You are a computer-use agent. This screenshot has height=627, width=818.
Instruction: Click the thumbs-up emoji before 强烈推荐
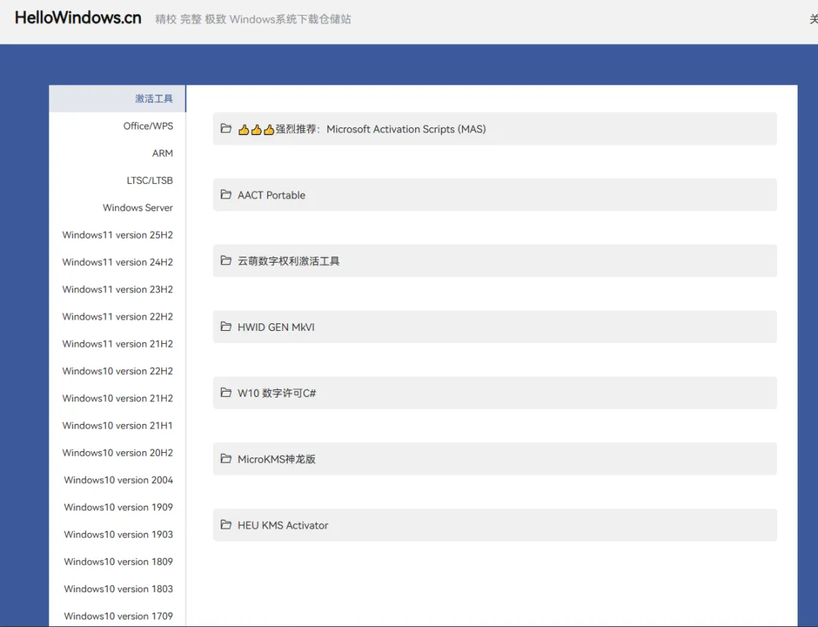(256, 129)
